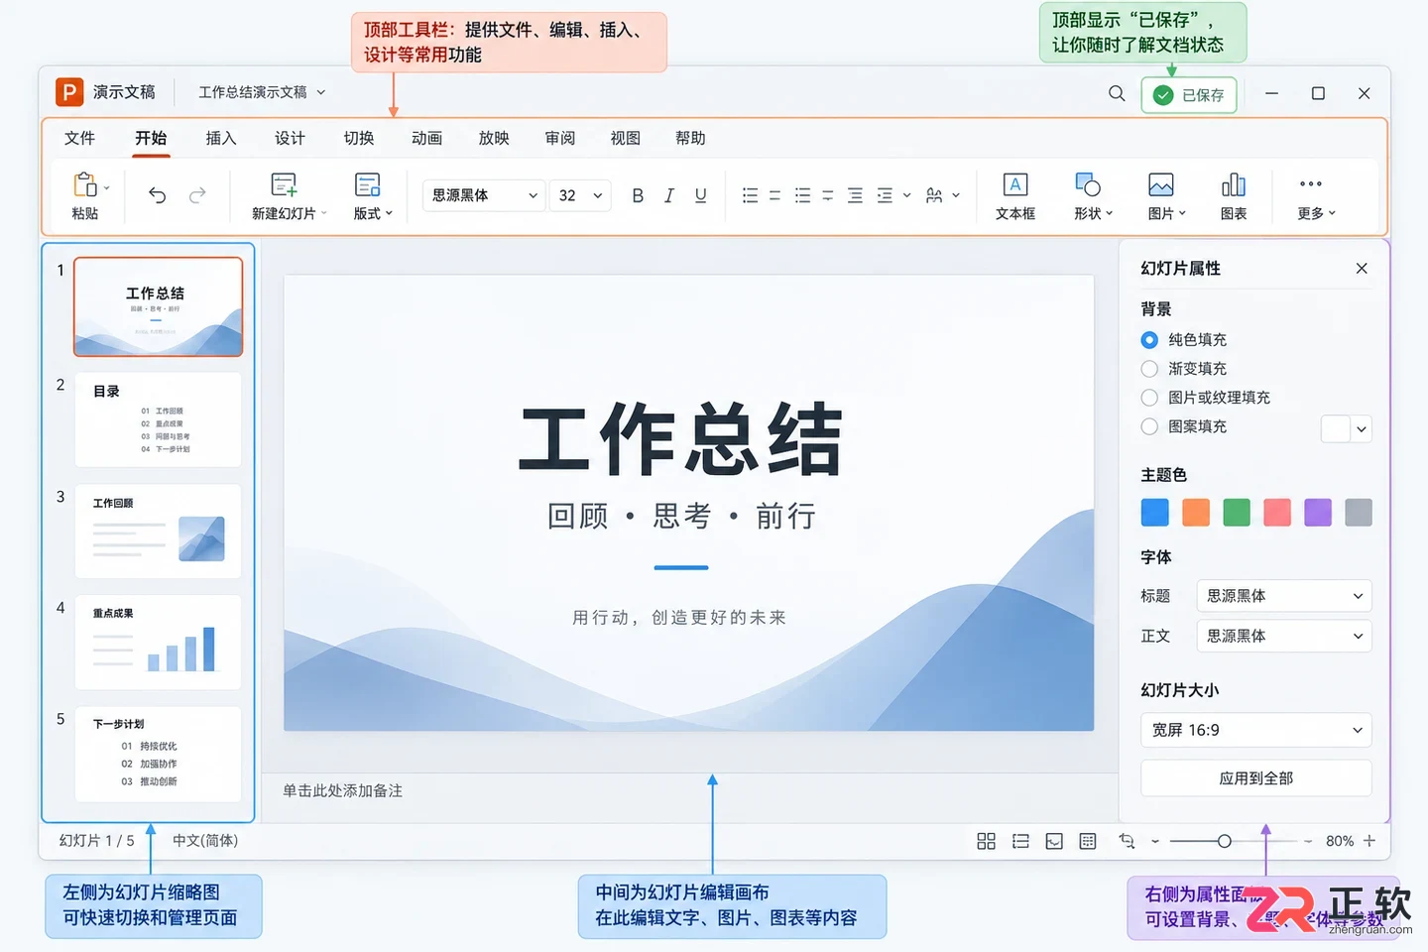
Task: Pick the green theme color swatch
Action: (1237, 513)
